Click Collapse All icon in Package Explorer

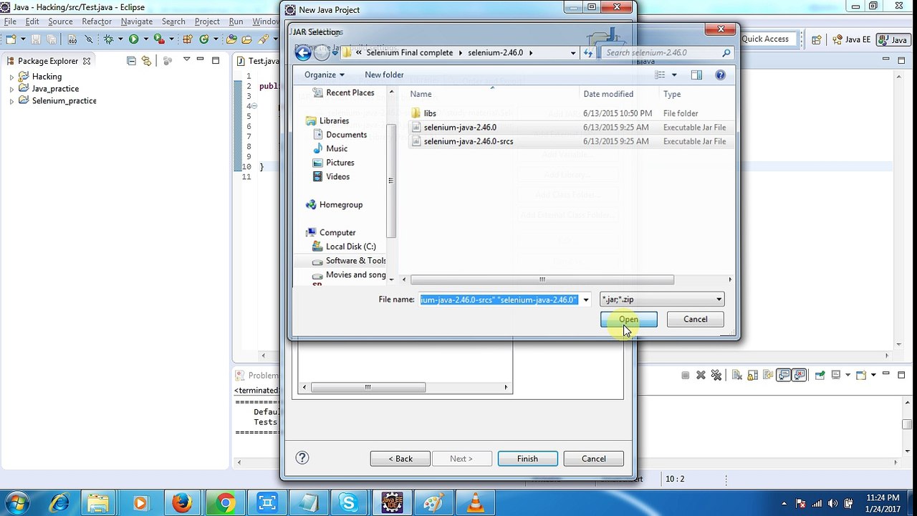pos(131,61)
